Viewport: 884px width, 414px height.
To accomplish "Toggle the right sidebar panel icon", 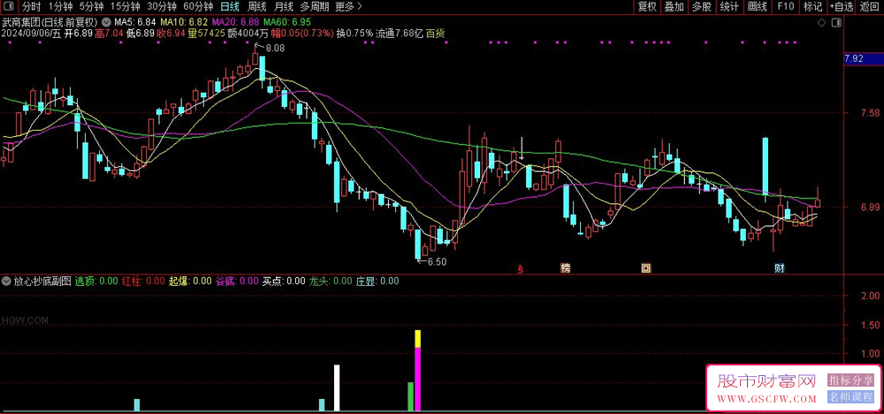I will tap(836, 23).
